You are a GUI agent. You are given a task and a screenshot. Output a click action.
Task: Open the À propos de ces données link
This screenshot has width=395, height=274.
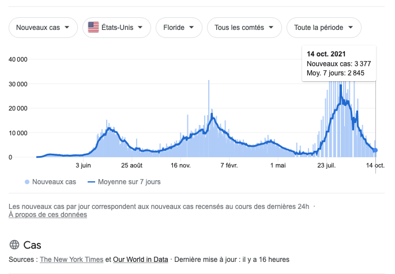[x=48, y=215]
